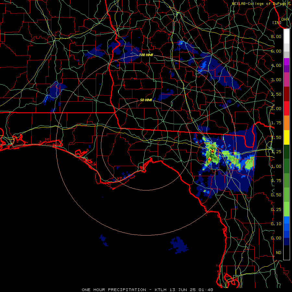Viewport: 292px width, 292px height.
Task: Pick the black ND swatch on the scale
Action: coord(286,252)
